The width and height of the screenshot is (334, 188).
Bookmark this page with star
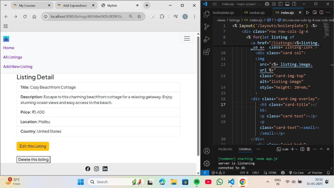(x=139, y=17)
